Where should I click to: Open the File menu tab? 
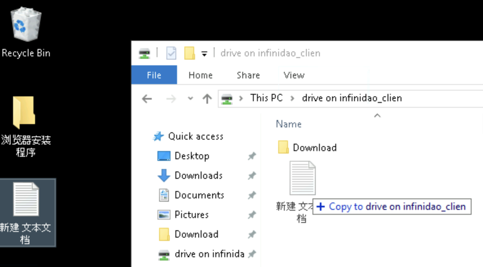[x=154, y=75]
